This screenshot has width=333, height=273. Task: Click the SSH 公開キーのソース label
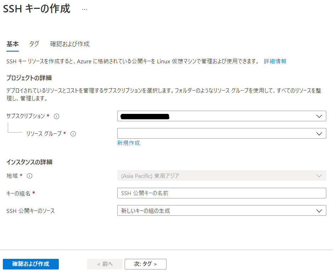(x=30, y=211)
